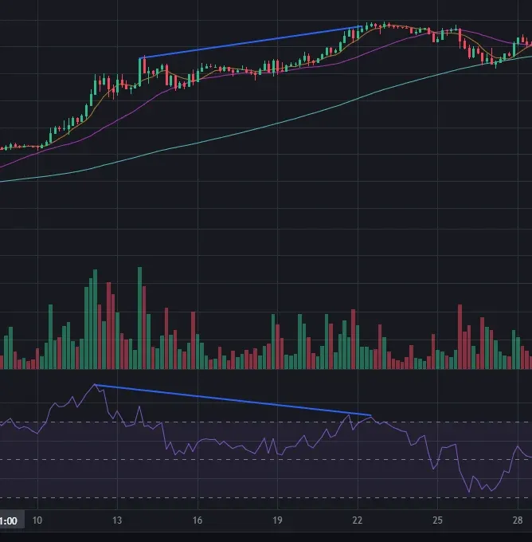
Task: Click the oscillator's lowest trough near 26
Action: (x=469, y=492)
